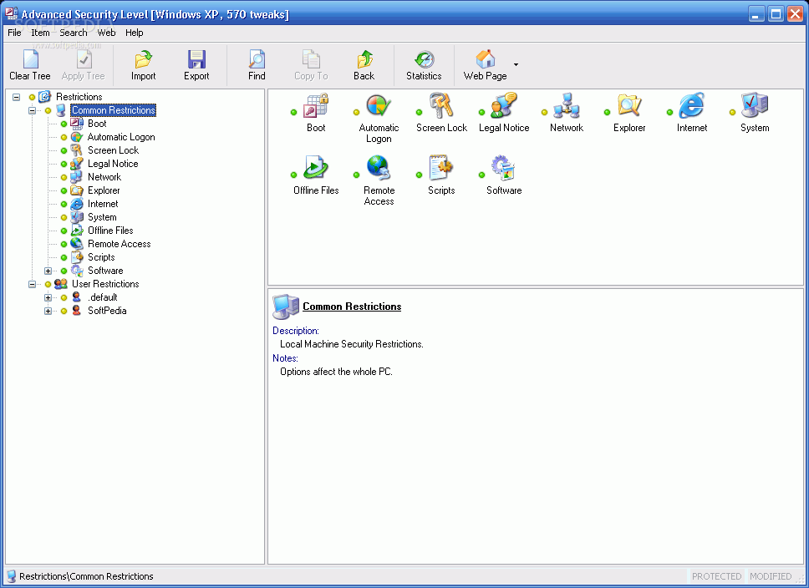Toggle the status dot beside Boot in tree
The image size is (809, 588).
tap(64, 124)
